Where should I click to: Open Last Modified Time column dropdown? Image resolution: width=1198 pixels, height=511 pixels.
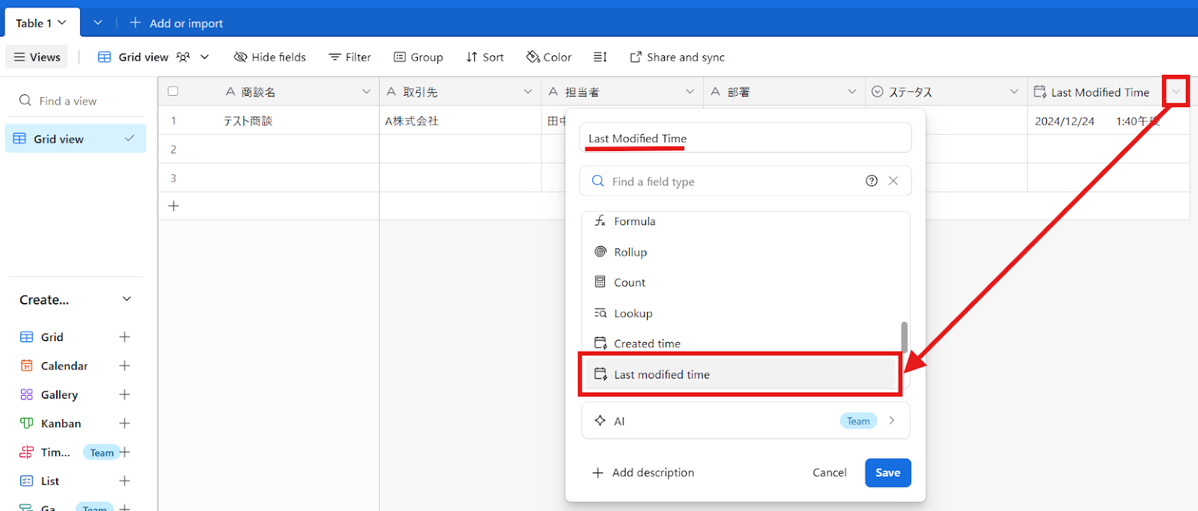click(x=1176, y=91)
